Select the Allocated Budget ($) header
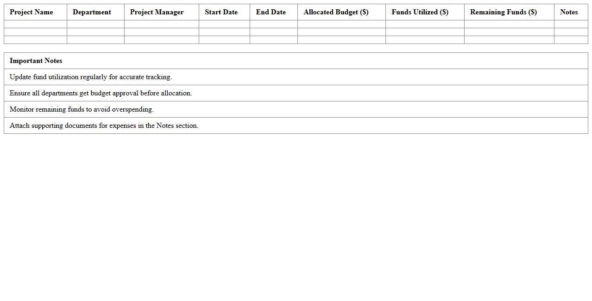Viewport: 592px width, 301px height. point(336,12)
